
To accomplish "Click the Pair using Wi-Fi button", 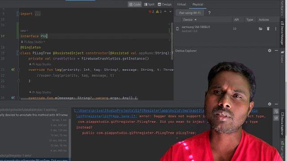I will click(190, 13).
